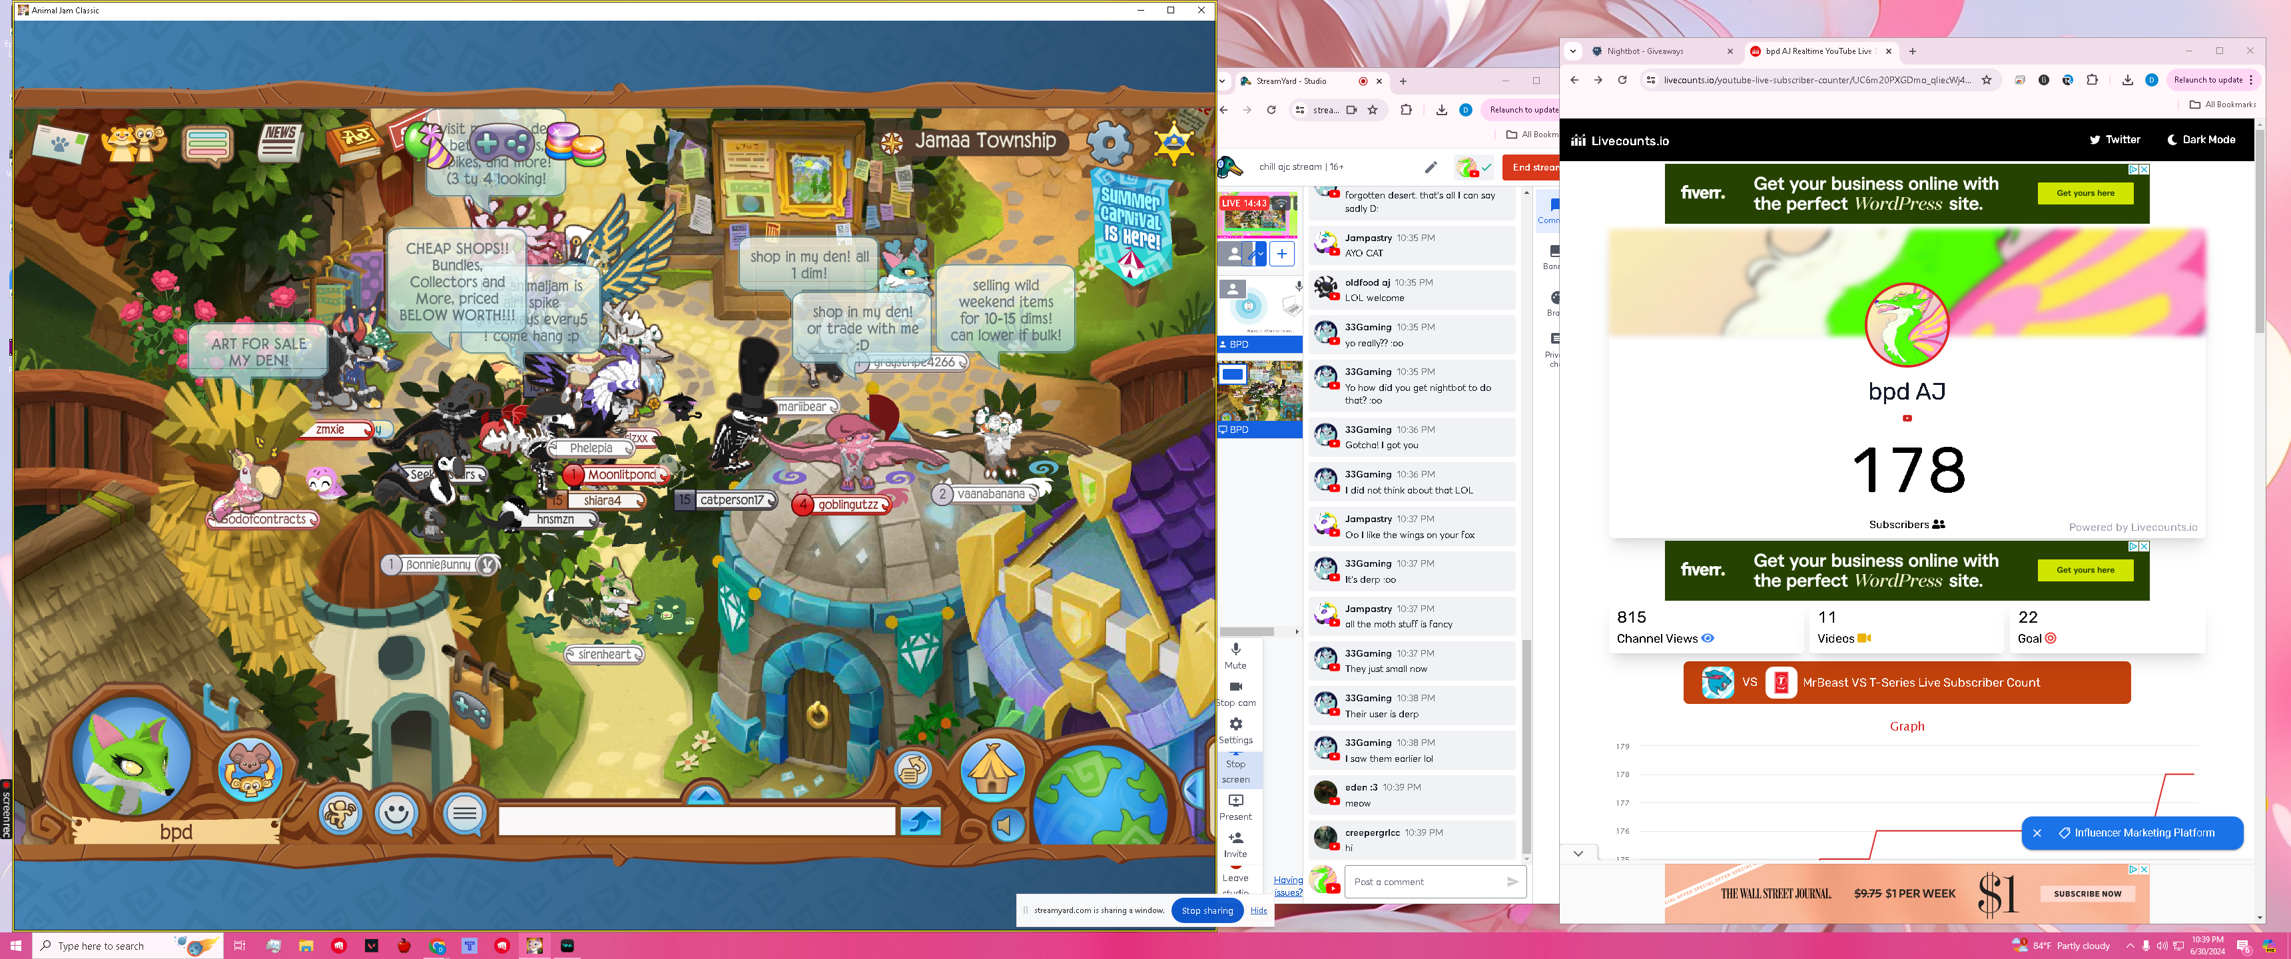Add a layout with the plus button in StreamYard

coord(1281,254)
